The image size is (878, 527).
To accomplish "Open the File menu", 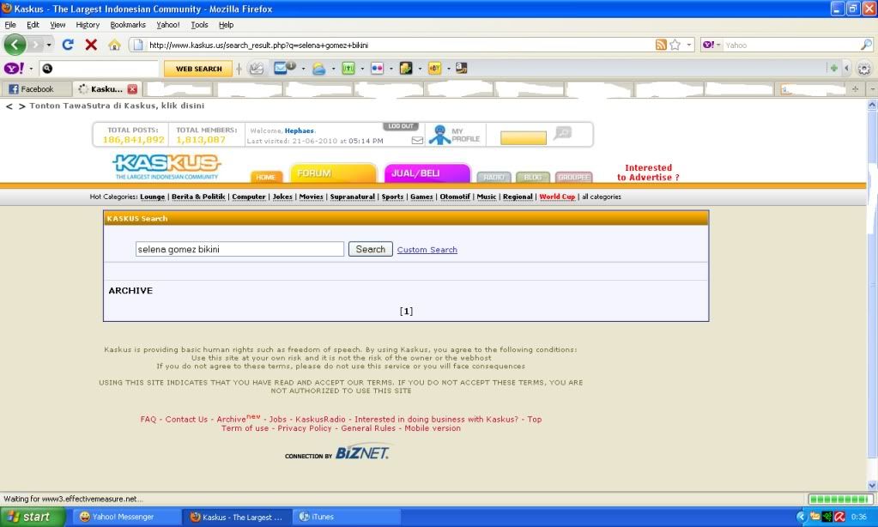I will tap(10, 25).
